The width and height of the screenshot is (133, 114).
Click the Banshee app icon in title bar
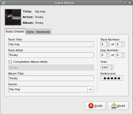click(x=3, y=2)
